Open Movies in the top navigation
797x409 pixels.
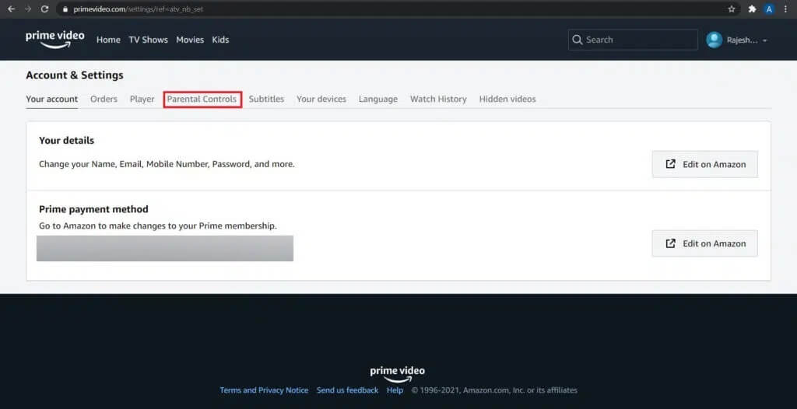190,40
